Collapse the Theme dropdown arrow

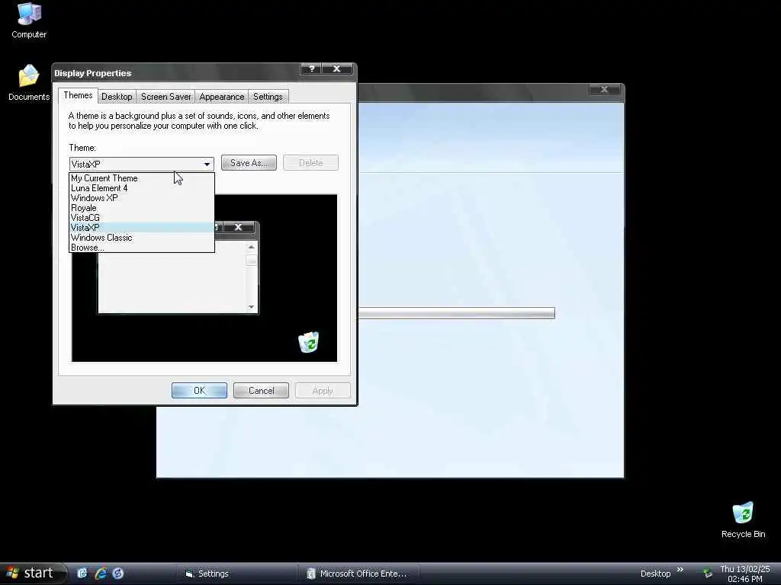[207, 164]
